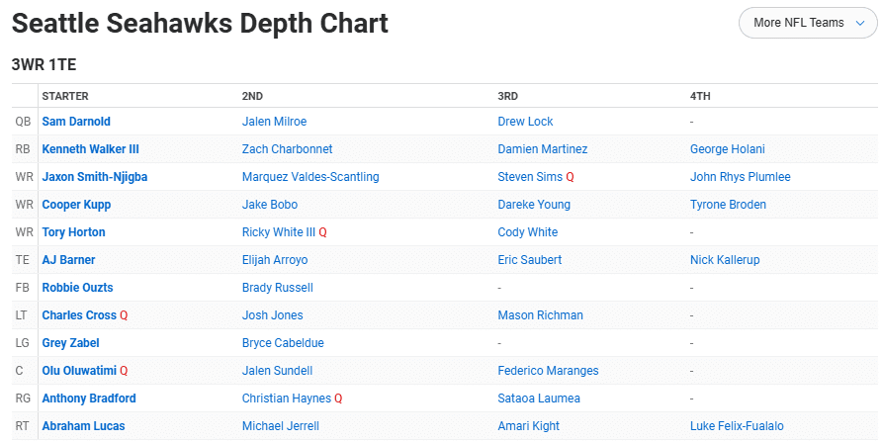Open the More NFL Teams dropdown
Viewport: 882px width, 443px height.
click(x=808, y=23)
